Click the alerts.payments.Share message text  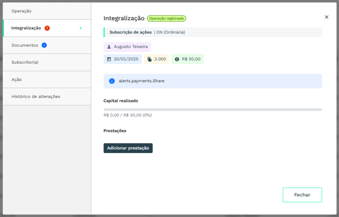[141, 81]
